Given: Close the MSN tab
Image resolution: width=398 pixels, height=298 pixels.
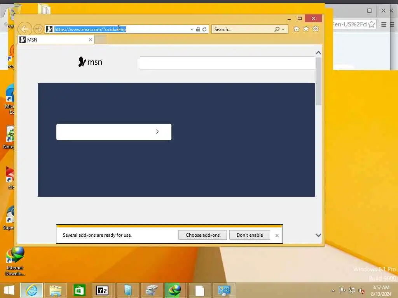Looking at the screenshot, I should (90, 40).
